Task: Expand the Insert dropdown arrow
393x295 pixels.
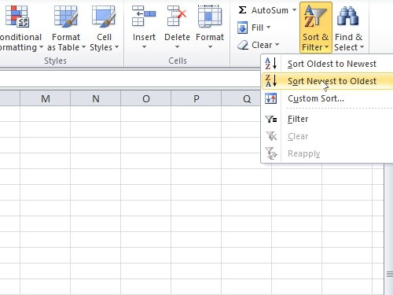Action: (144, 47)
